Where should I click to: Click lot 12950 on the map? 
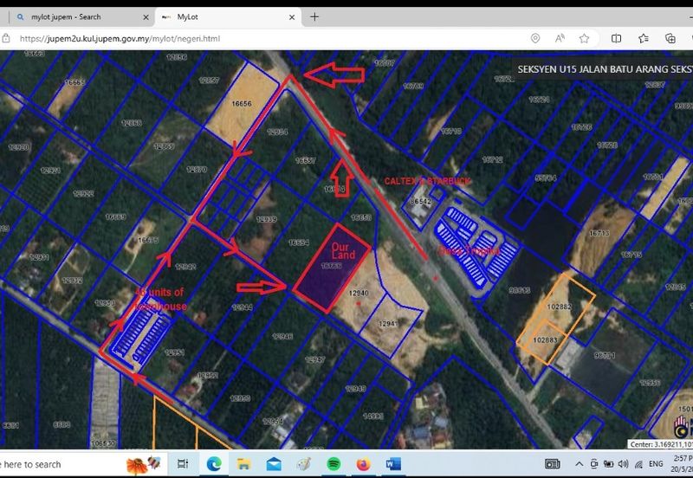point(241,398)
